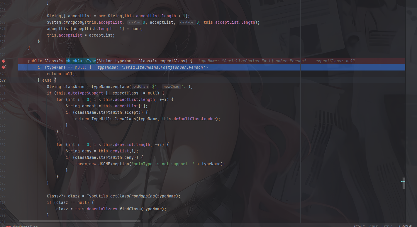Expand the inline typeName debug value chevron

pos(208,68)
